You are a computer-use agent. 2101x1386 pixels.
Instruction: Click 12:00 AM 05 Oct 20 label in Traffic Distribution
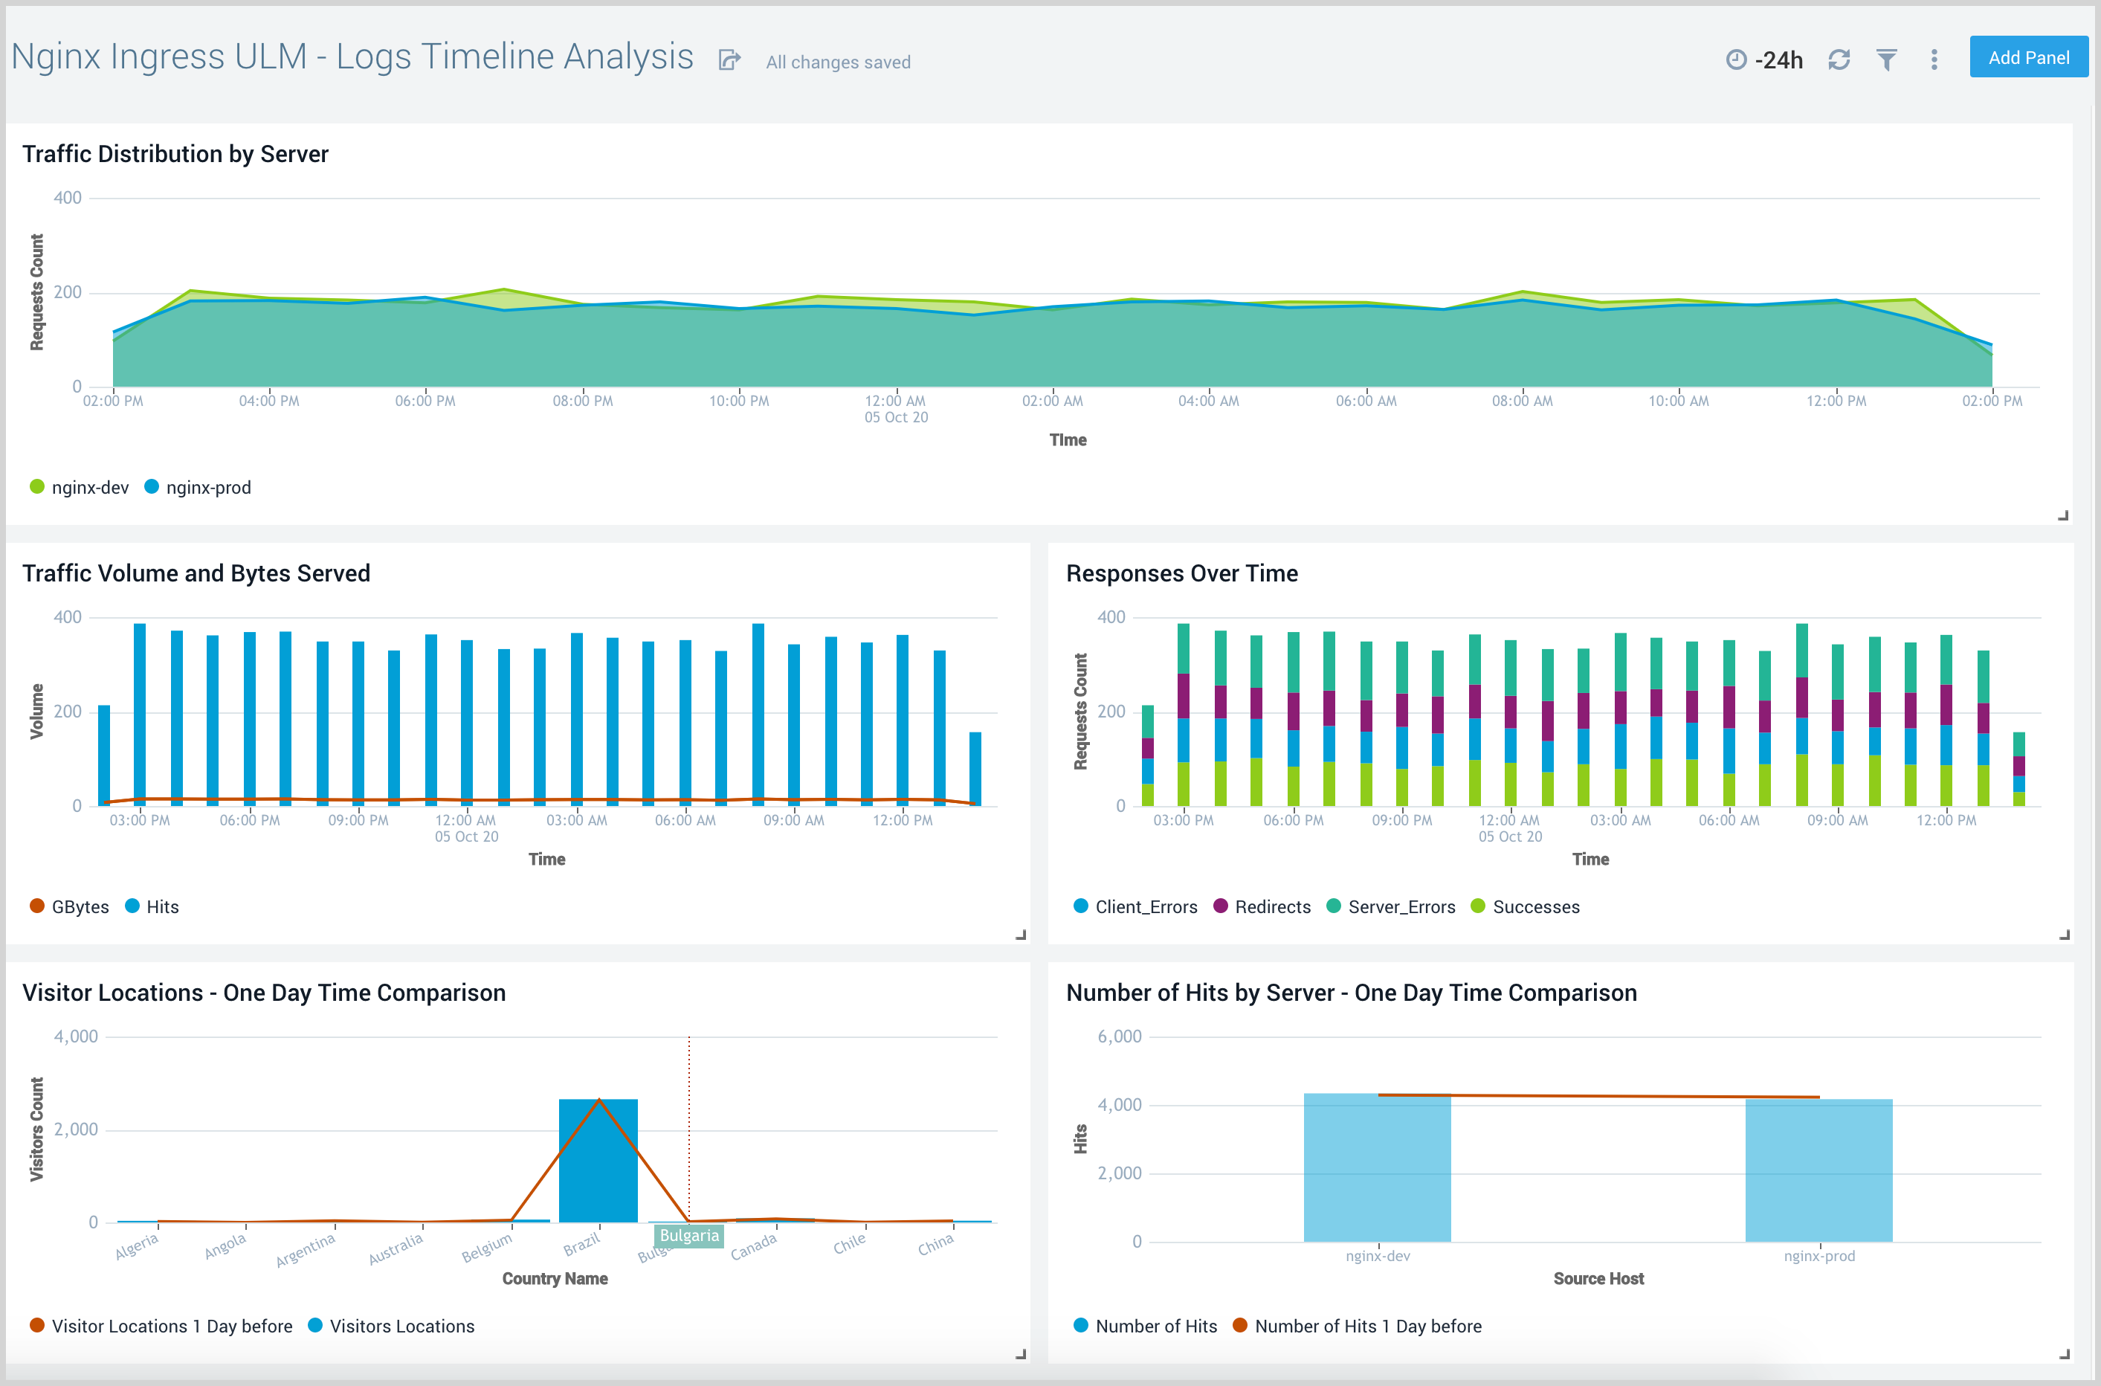coord(895,408)
